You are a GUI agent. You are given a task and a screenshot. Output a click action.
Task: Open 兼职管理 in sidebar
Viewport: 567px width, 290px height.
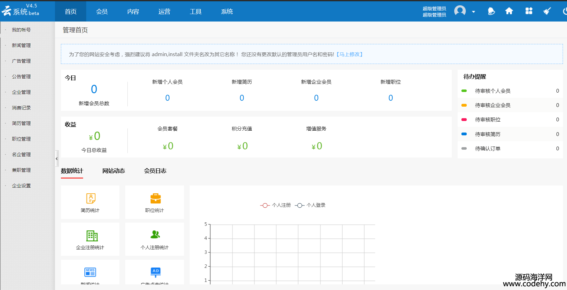(x=21, y=170)
